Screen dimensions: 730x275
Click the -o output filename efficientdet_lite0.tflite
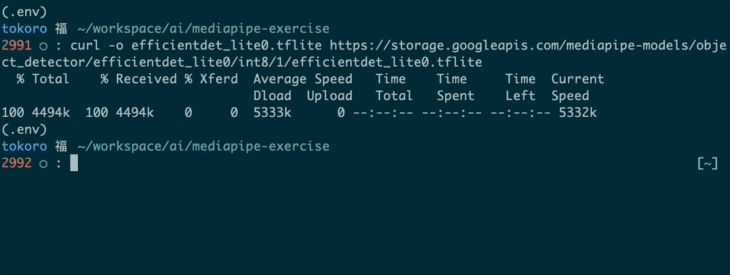point(227,46)
